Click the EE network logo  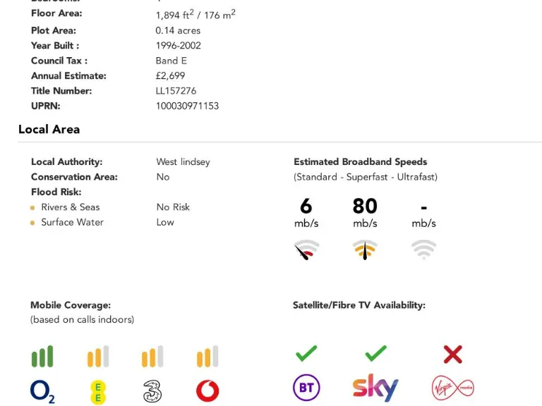pos(98,390)
